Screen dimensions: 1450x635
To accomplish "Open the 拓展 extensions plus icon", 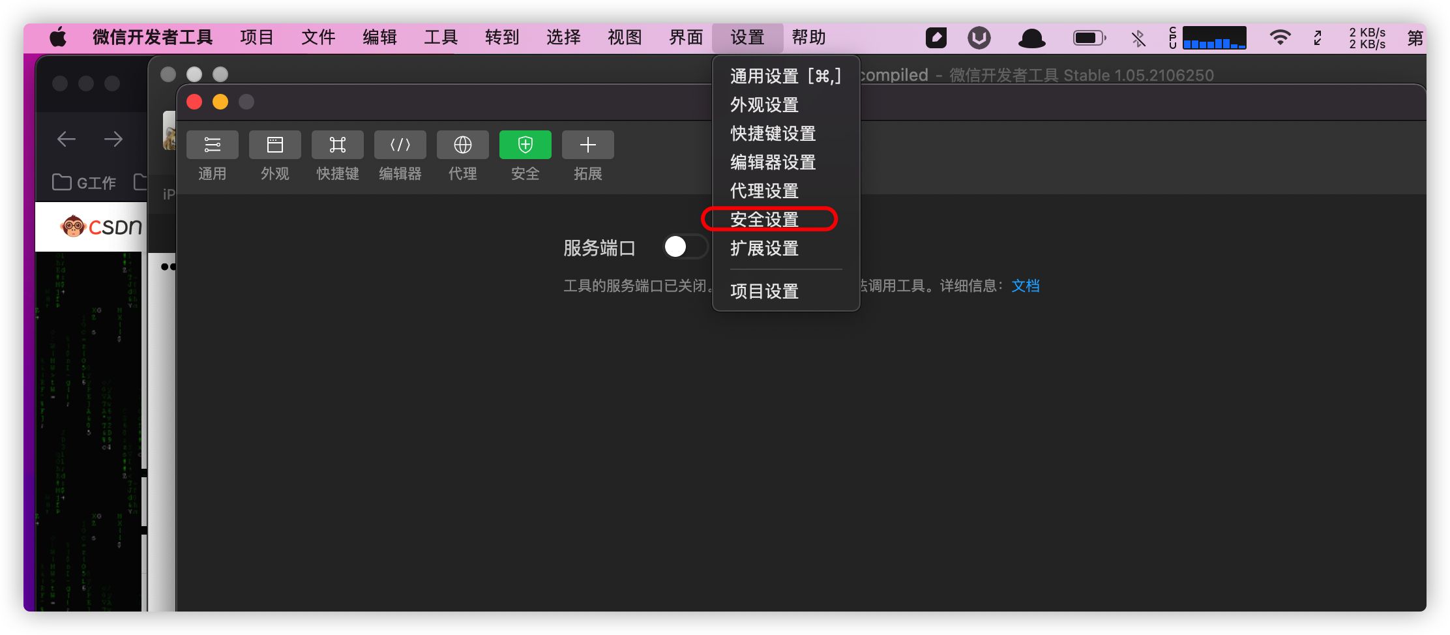I will pyautogui.click(x=587, y=145).
